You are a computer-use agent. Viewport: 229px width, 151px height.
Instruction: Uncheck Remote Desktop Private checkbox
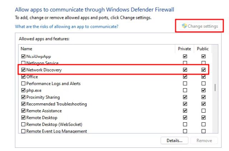[185, 118]
